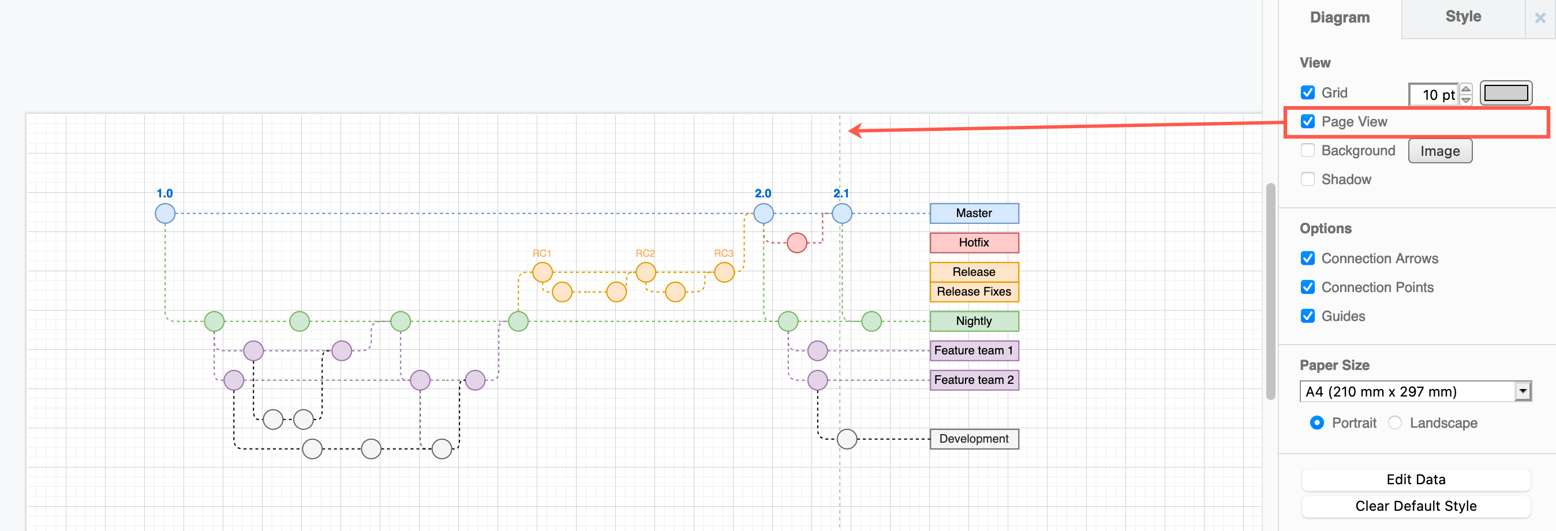Click the Edit Data button
The width and height of the screenshot is (1556, 531).
click(x=1416, y=479)
